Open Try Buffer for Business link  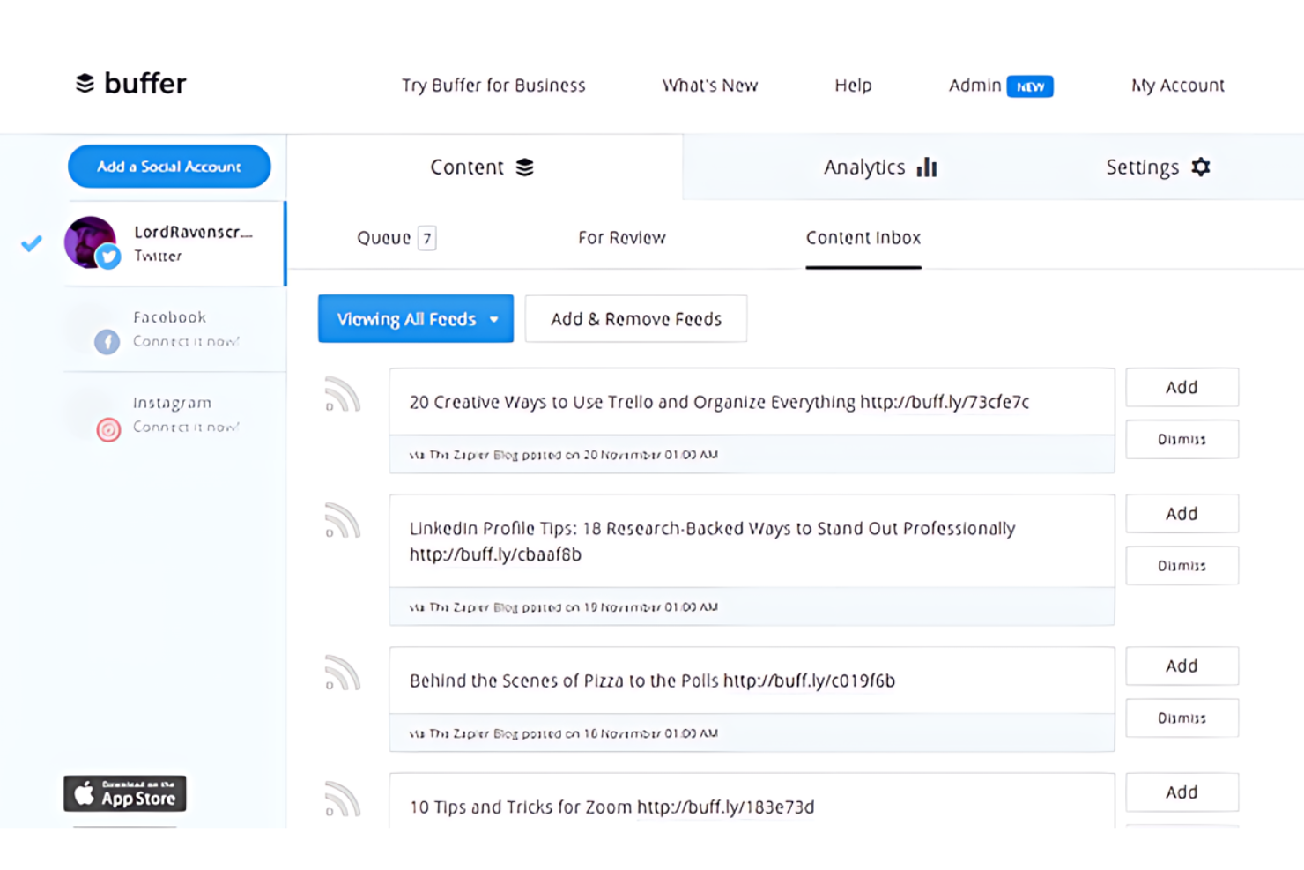(x=493, y=86)
